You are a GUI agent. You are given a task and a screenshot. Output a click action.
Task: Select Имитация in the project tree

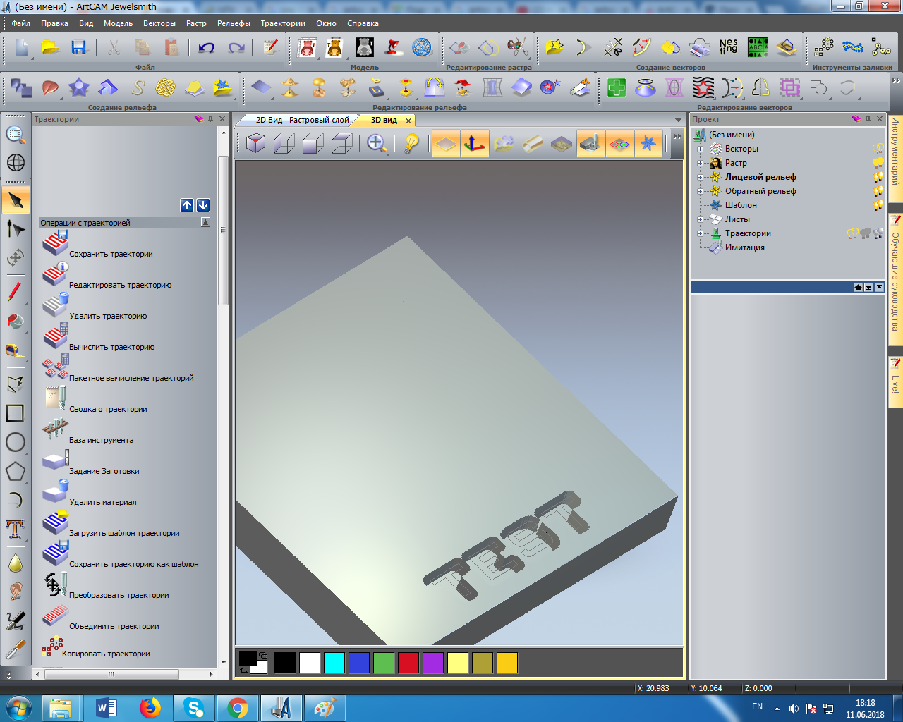tap(745, 247)
